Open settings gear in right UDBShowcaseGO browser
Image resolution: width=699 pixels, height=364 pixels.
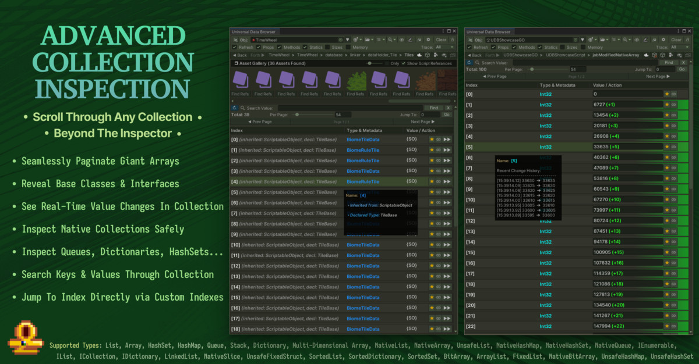coord(663,40)
